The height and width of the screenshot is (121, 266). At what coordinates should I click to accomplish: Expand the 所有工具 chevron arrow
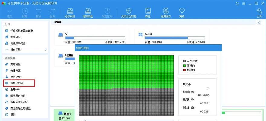pos(45,50)
